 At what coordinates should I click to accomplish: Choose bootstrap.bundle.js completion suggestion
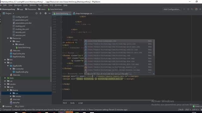119,67
